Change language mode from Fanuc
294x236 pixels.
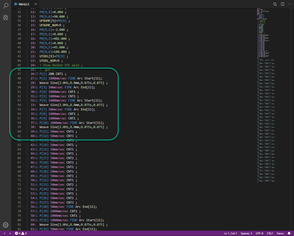click(280, 233)
